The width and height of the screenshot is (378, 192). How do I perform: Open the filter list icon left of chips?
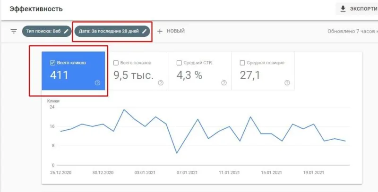click(x=14, y=31)
